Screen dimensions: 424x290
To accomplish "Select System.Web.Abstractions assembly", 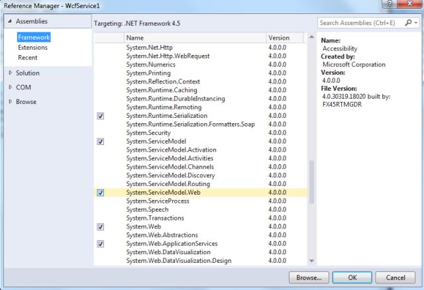I will tap(201, 235).
